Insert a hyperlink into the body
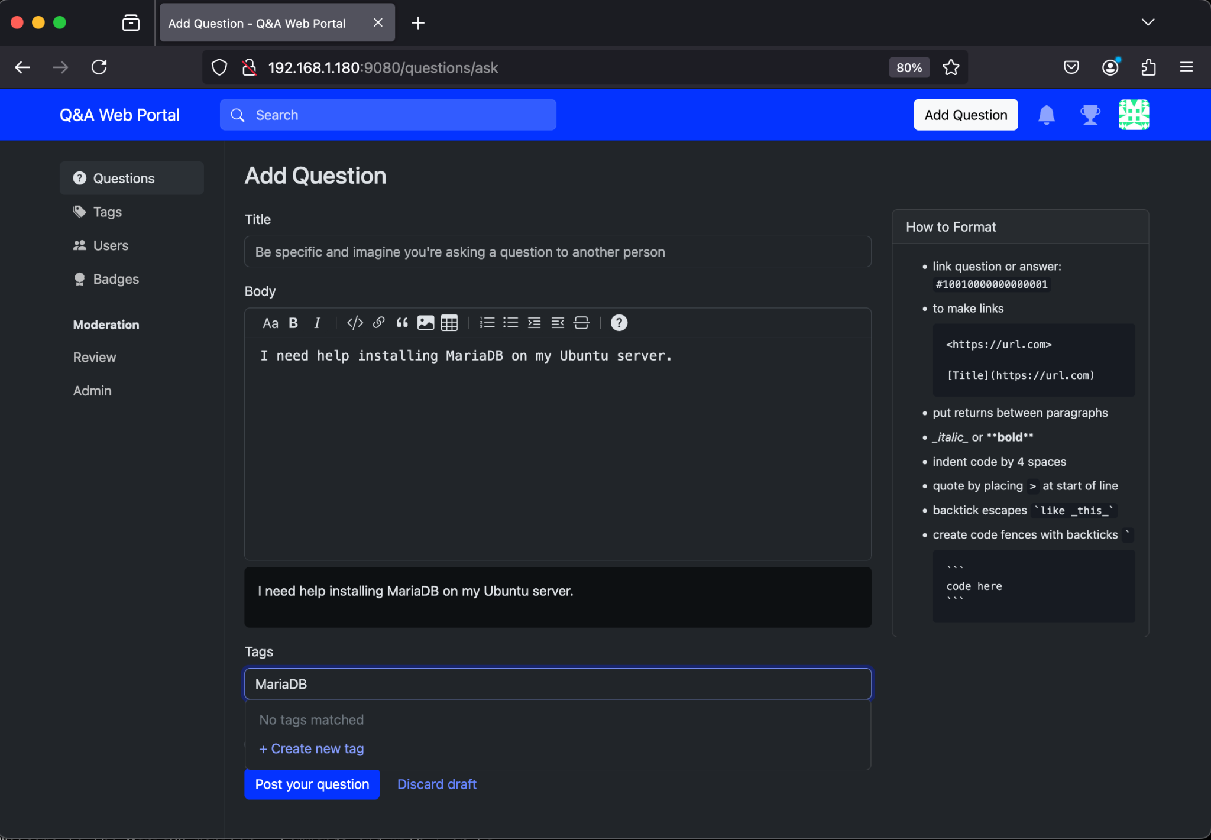The width and height of the screenshot is (1211, 840). [x=378, y=323]
